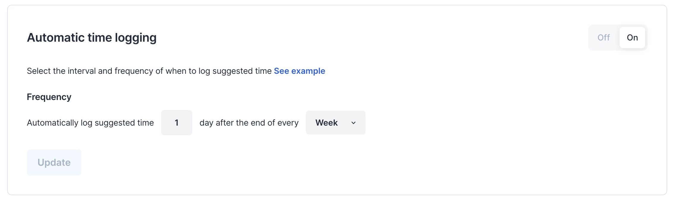The image size is (674, 200).
Task: Focus the field containing the value 1
Action: click(177, 123)
